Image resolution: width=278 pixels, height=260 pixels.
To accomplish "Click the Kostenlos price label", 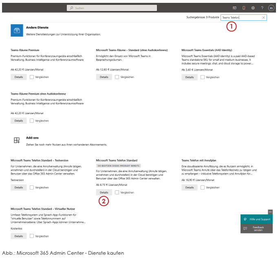I will tap(16, 229).
